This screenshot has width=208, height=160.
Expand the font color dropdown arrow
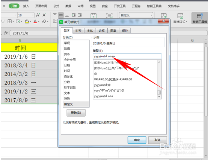(x=39, y=21)
